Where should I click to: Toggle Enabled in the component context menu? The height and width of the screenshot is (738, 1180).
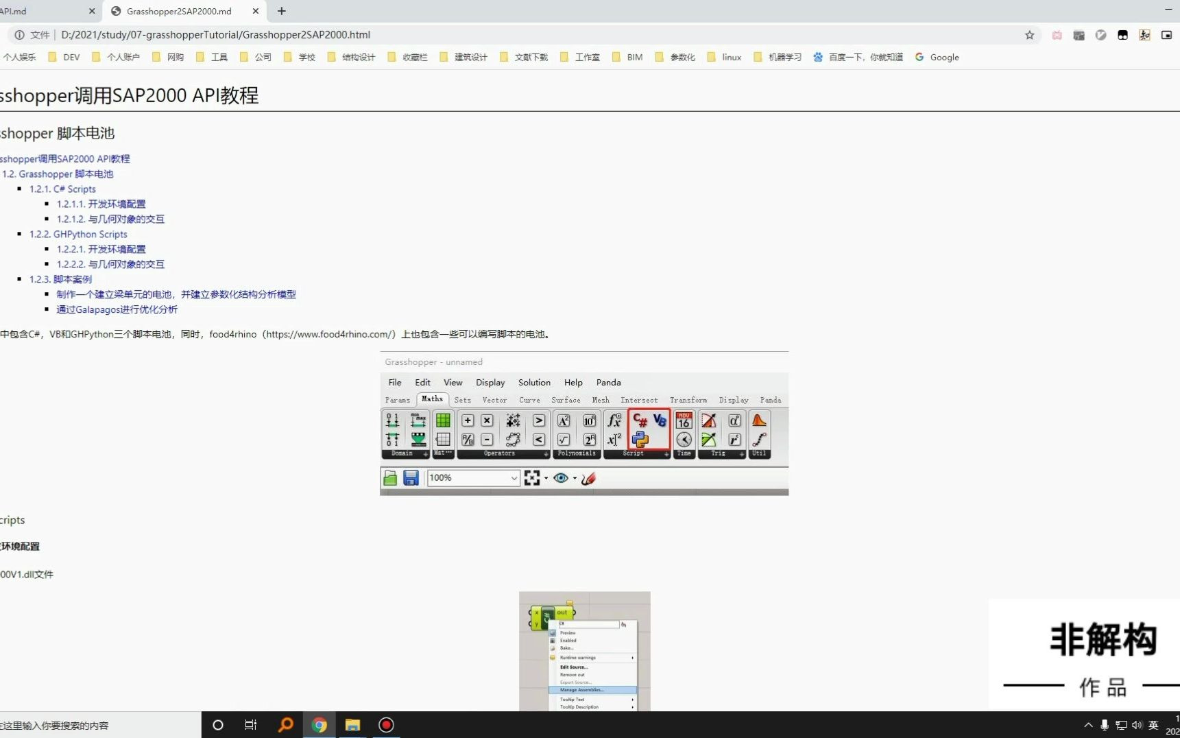click(x=568, y=640)
